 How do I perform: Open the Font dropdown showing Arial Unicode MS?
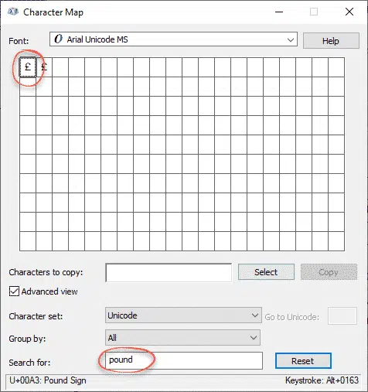[173, 39]
